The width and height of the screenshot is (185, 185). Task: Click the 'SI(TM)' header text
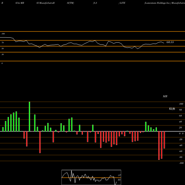pos(70,3)
